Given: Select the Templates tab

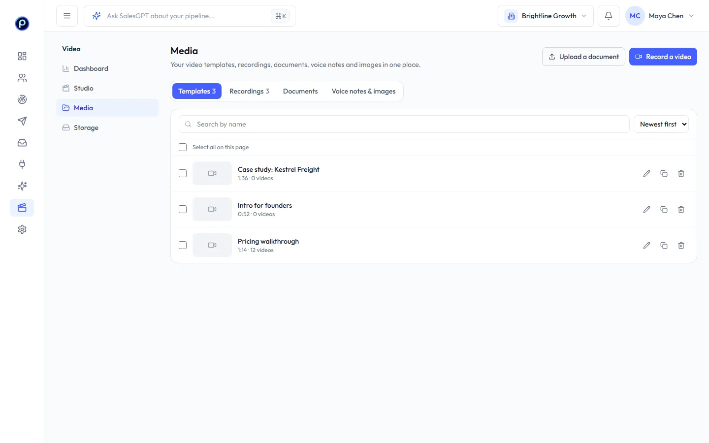Looking at the screenshot, I should (x=197, y=91).
